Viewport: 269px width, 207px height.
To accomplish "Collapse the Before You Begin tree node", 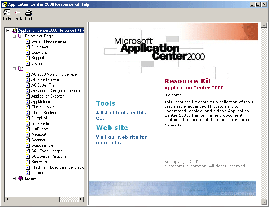I will pyautogui.click(x=14, y=36).
